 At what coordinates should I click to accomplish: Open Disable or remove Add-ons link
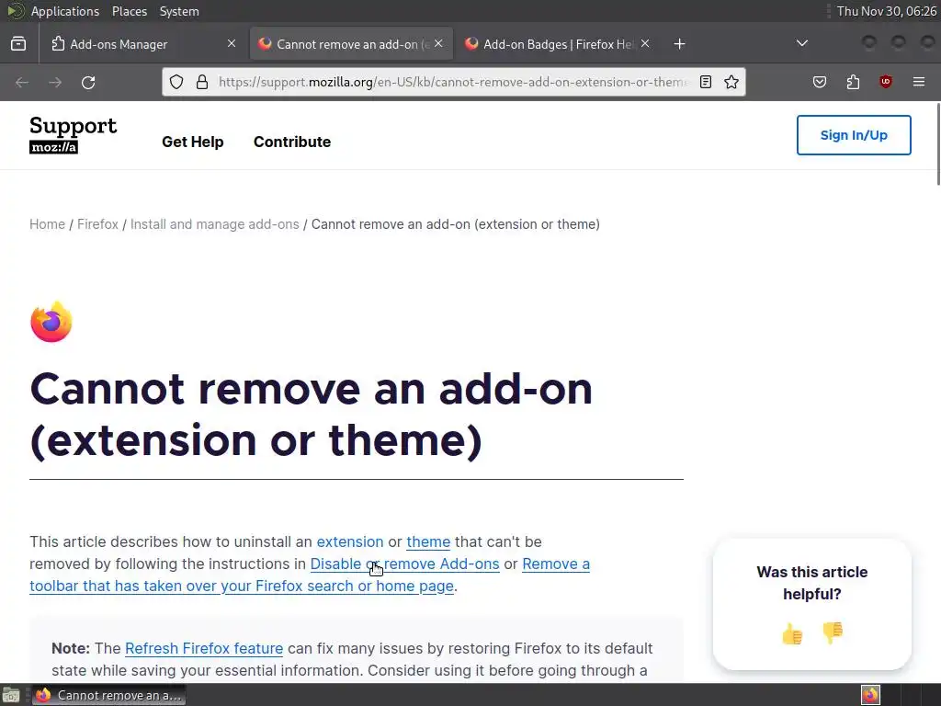point(405,564)
